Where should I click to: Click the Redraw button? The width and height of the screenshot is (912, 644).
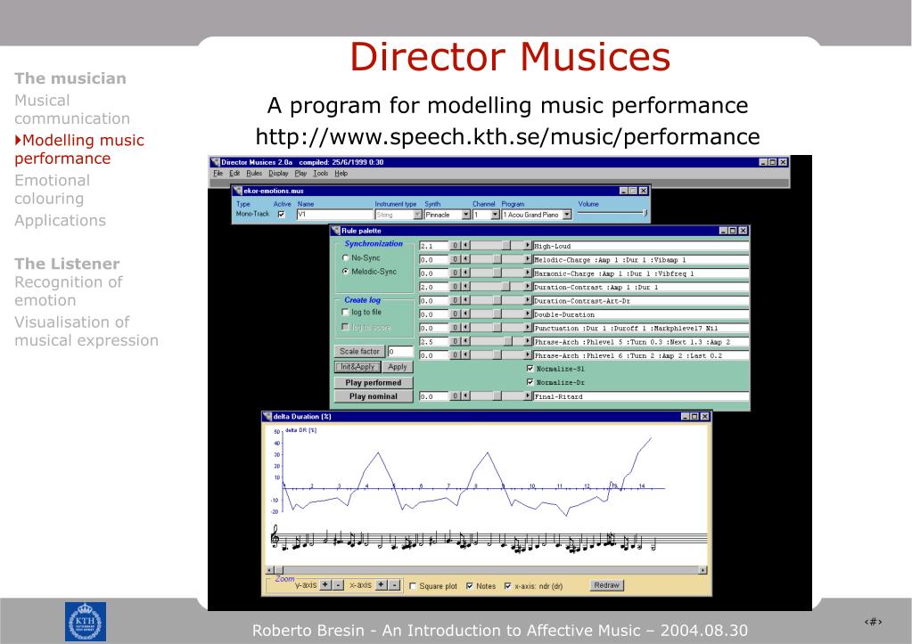[606, 585]
